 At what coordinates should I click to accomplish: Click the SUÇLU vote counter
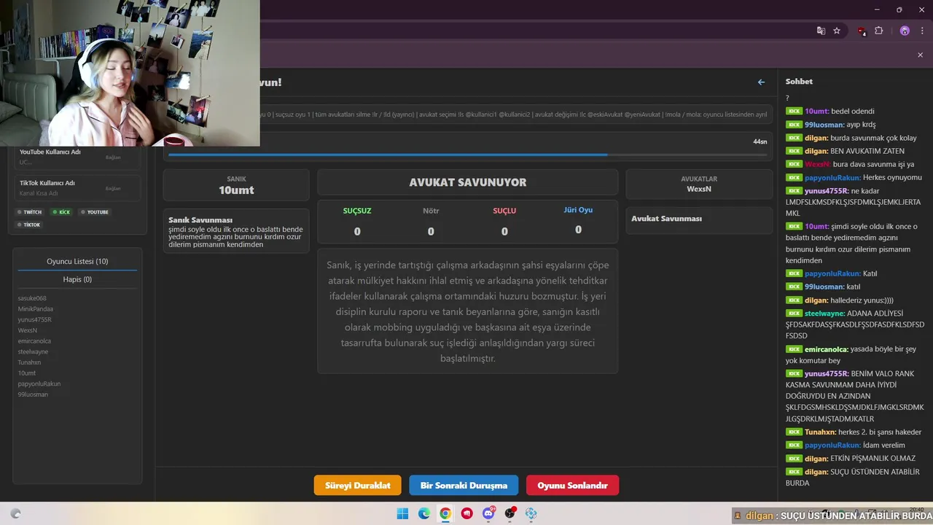(504, 222)
